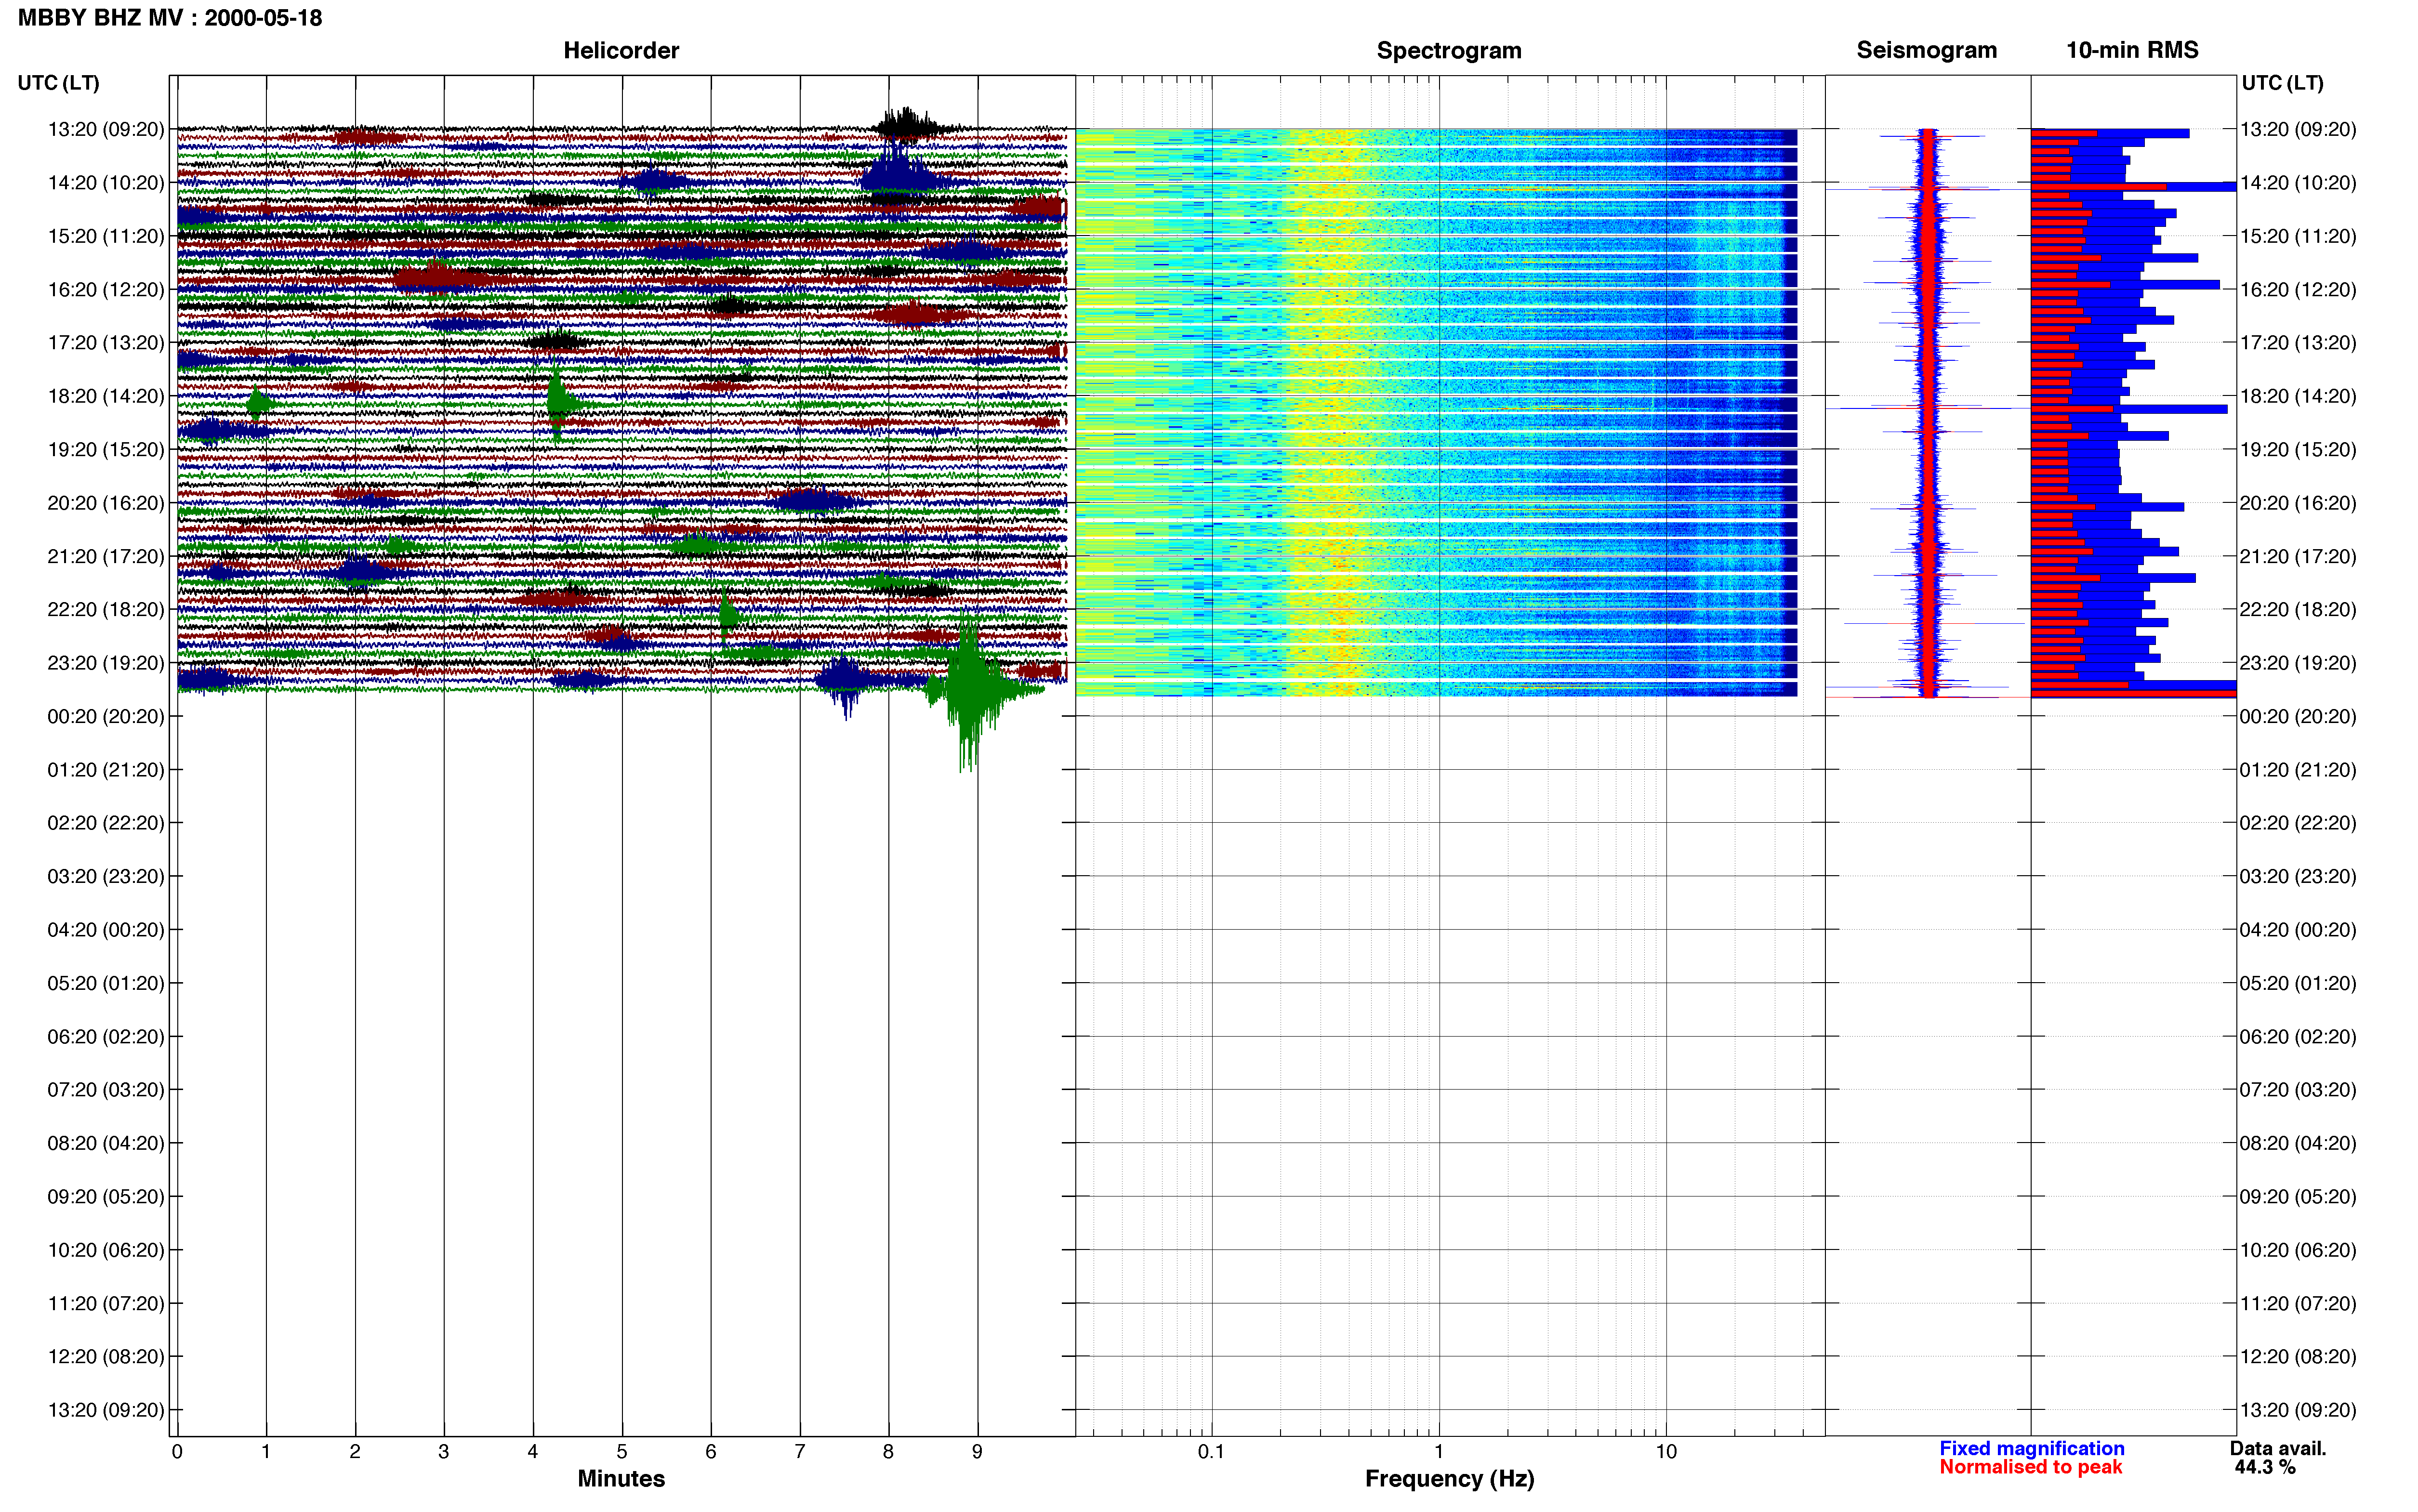Click the 9 tick on the Minutes axis

click(978, 1452)
